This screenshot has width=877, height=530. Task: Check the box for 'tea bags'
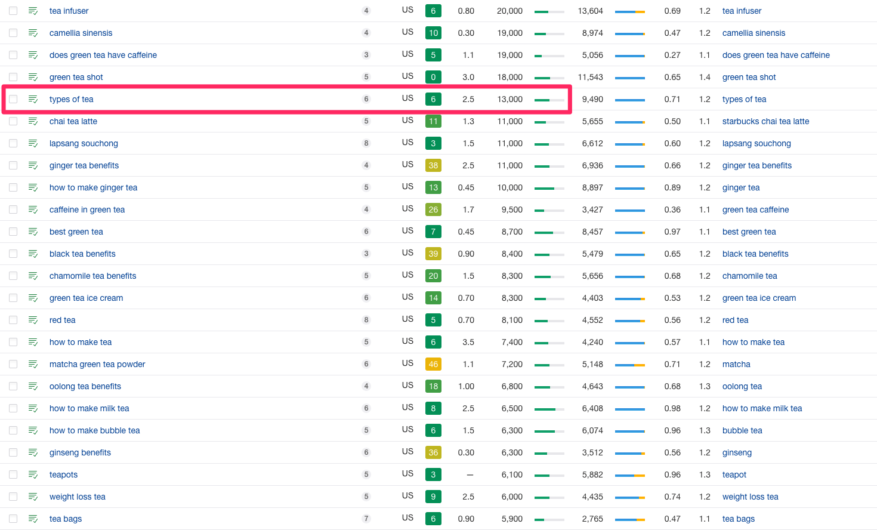(13, 519)
